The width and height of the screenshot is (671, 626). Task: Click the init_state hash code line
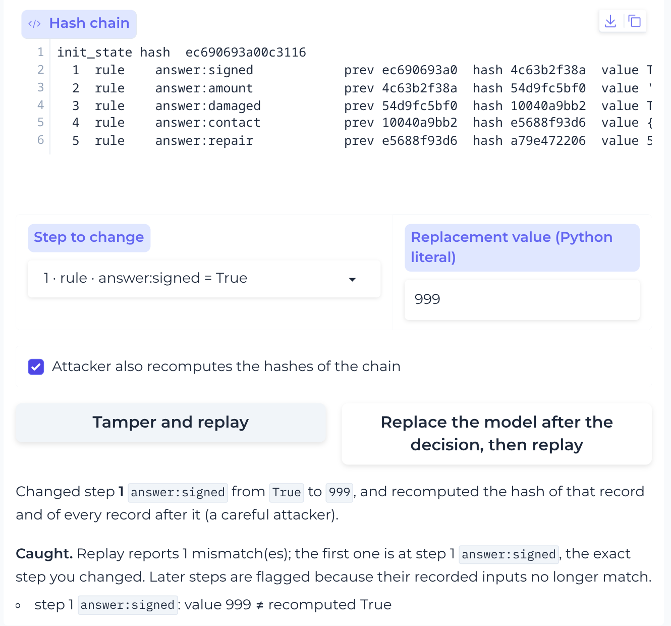coord(182,53)
